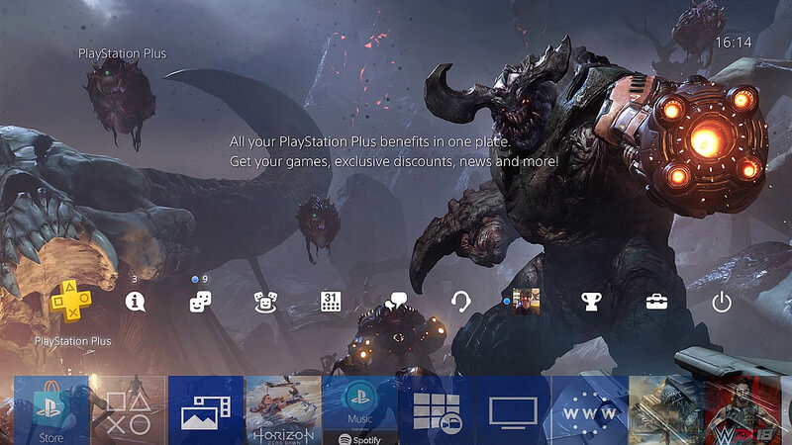Select the Power icon

[x=722, y=302]
